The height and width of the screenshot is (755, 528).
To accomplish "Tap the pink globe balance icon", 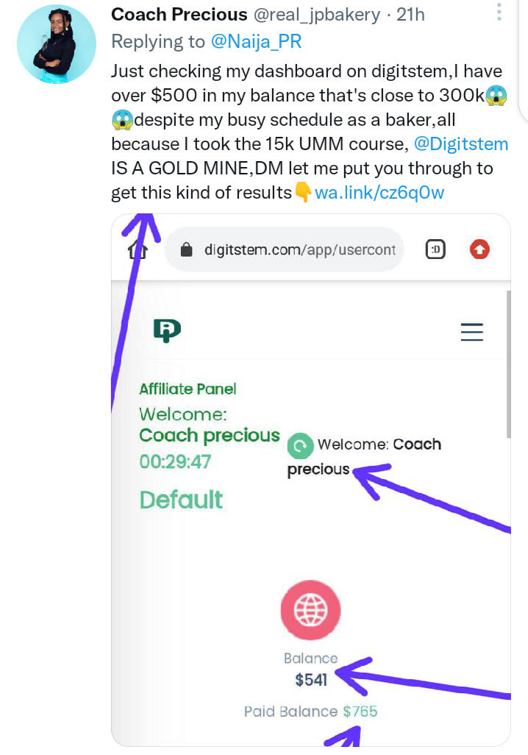I will (x=310, y=611).
